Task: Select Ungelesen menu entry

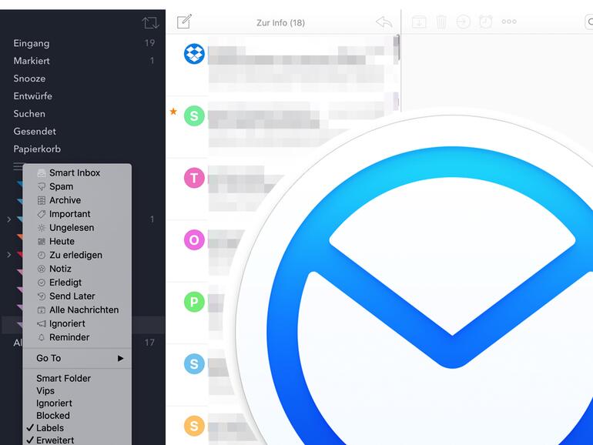Action: 77,228
